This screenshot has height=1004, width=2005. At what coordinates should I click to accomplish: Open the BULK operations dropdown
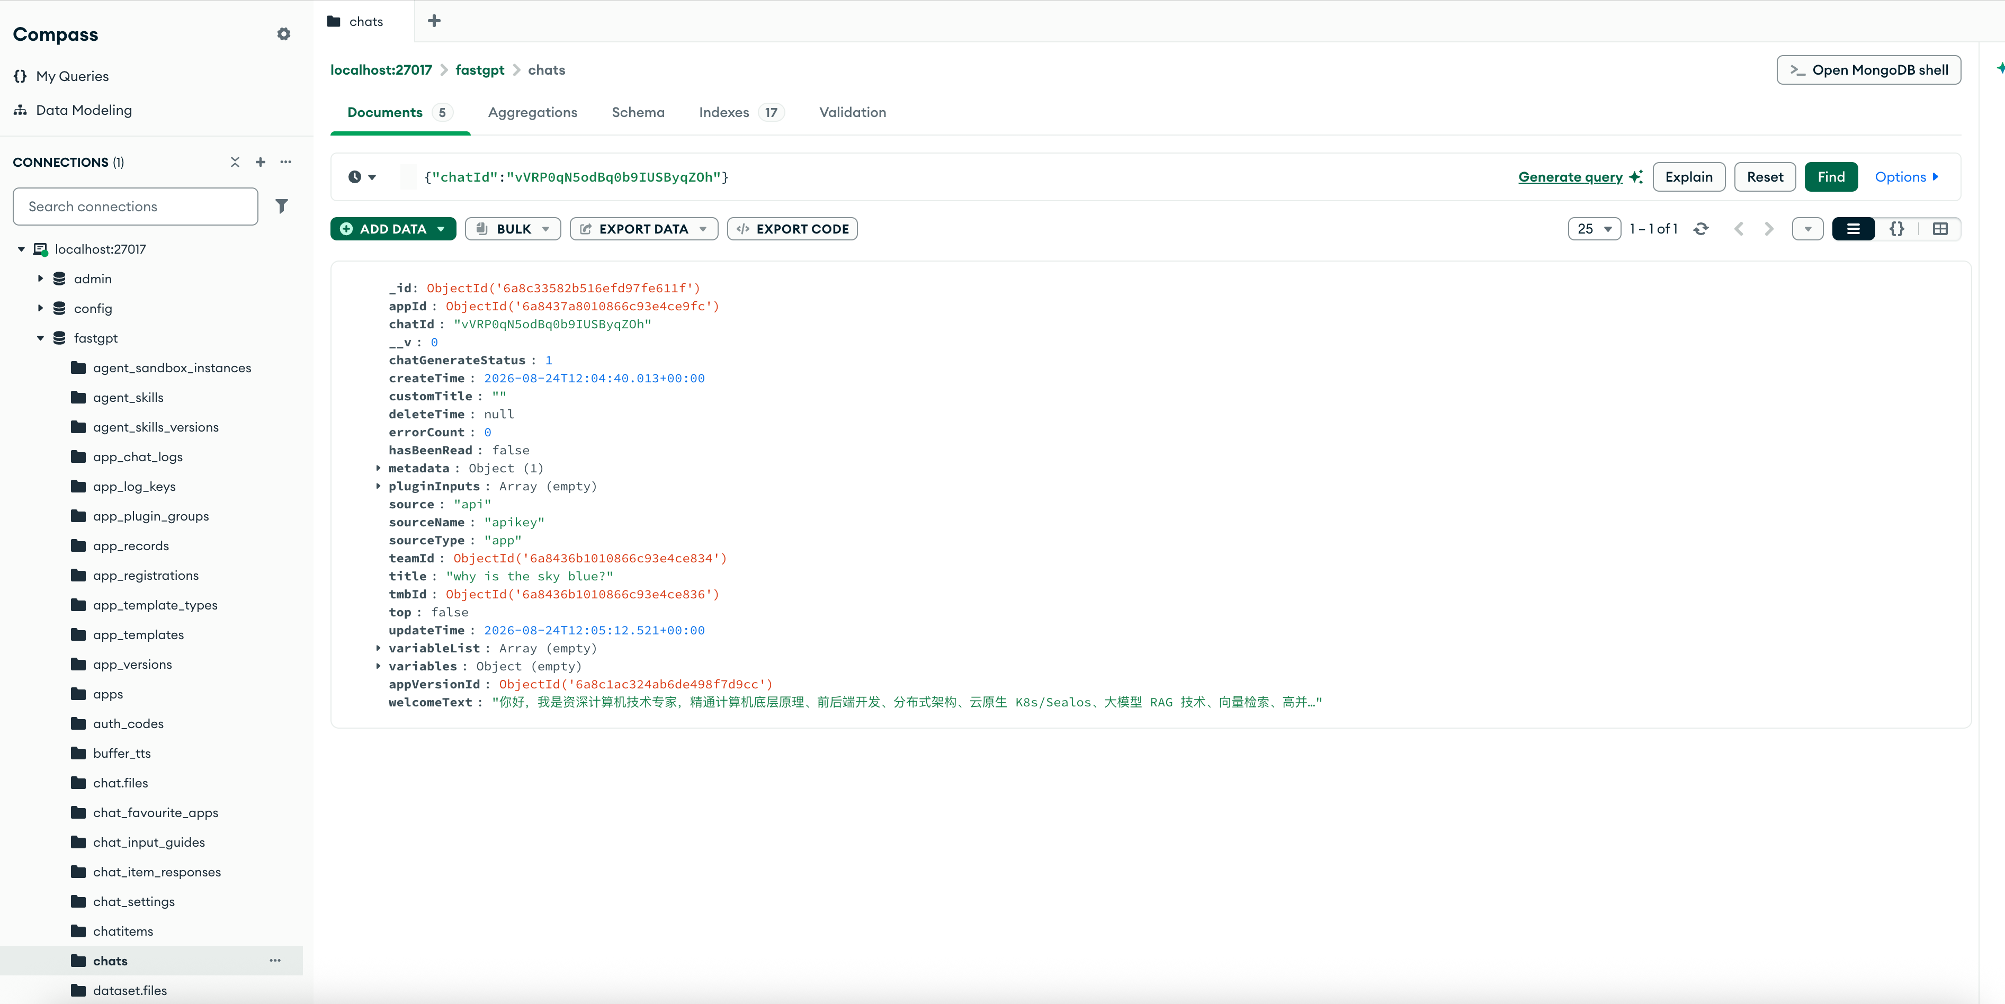click(513, 229)
